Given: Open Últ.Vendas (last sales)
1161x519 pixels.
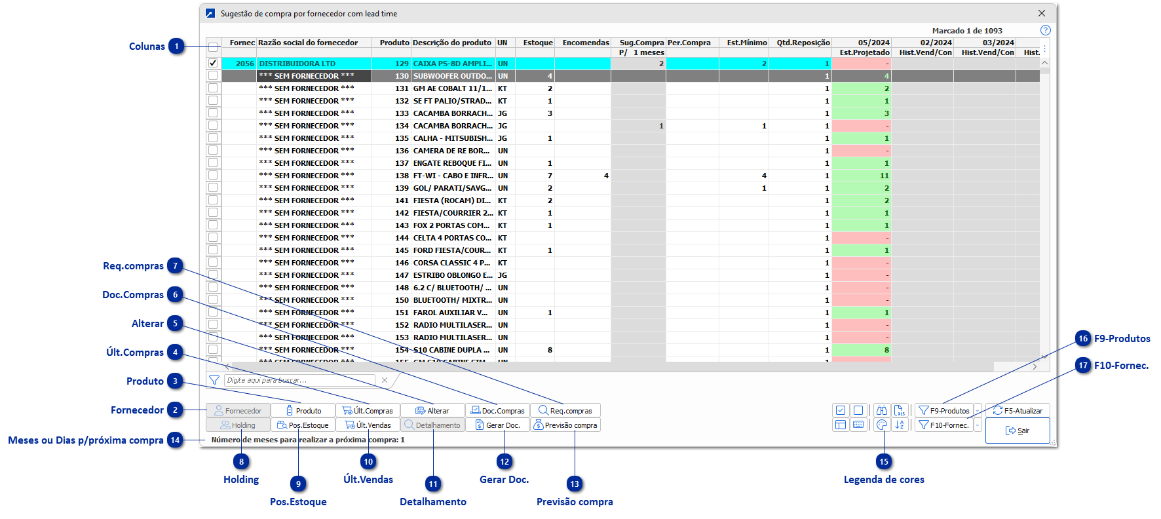Looking at the screenshot, I should (x=368, y=425).
